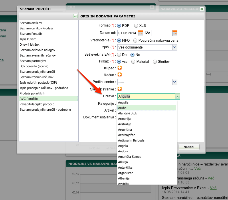
Task: Click the Natisni print button
Action: (189, 147)
